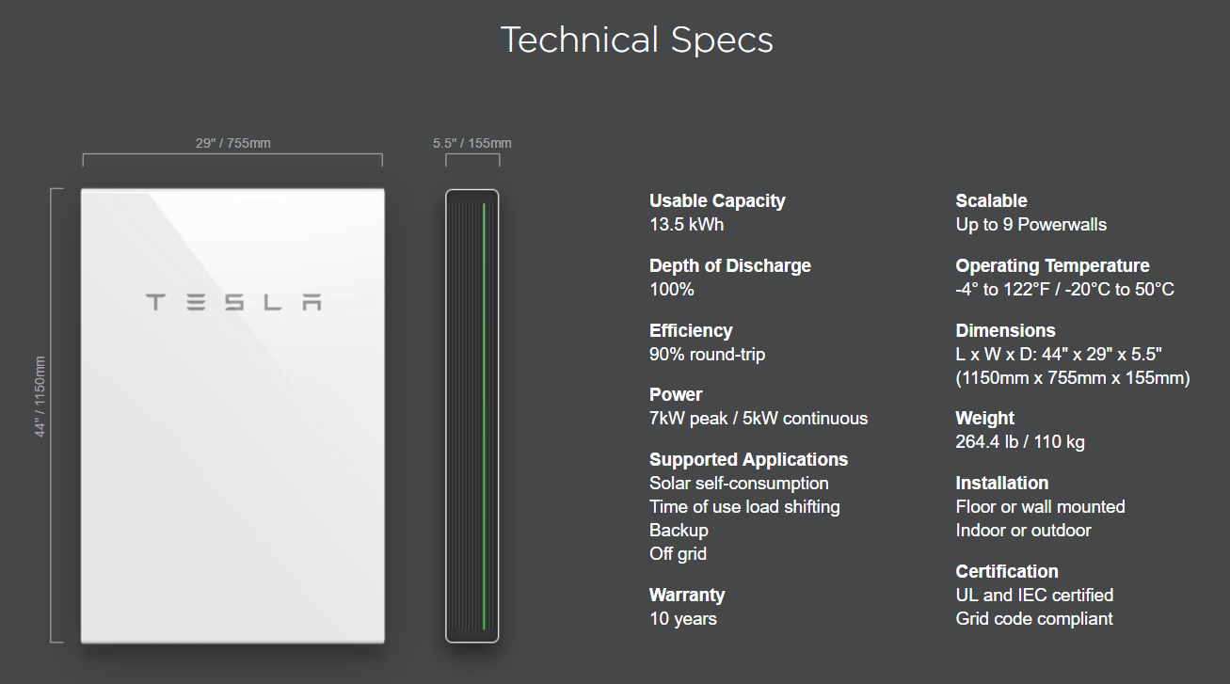The height and width of the screenshot is (684, 1230).
Task: Click the 10 years warranty text
Action: 683,618
